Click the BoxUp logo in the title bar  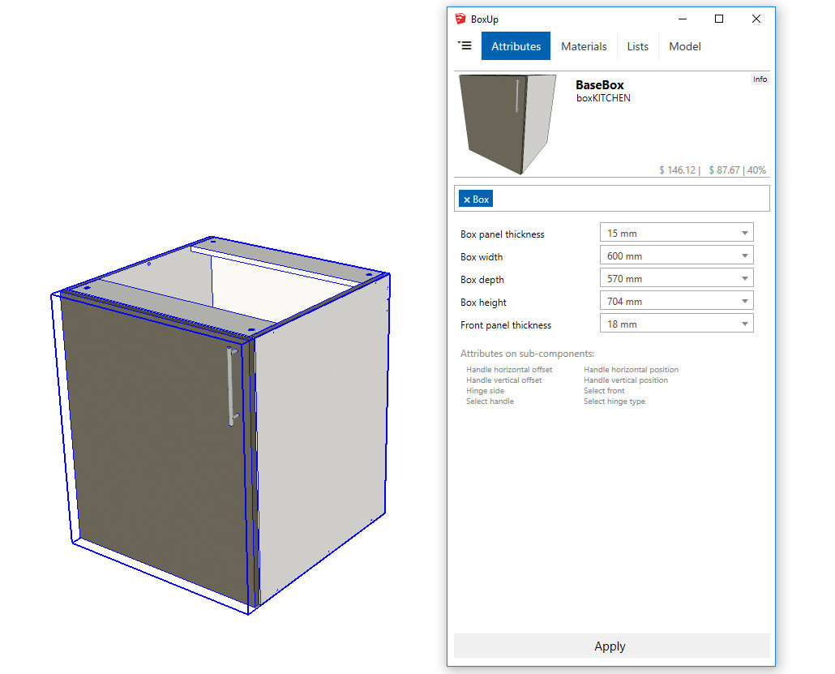coord(459,18)
